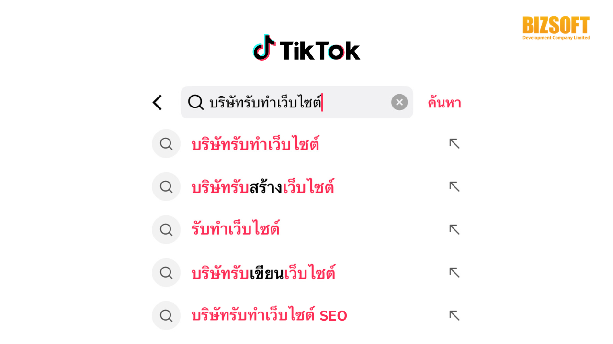Screen dimensions: 613x344
Task: Click the magnifier icon next to บริษัทรับทำเว็บไซต์
Action: [x=166, y=143]
